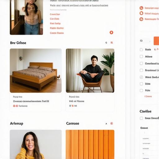Toggle the Dôite checkbox
Screen dimensions: 159x159
point(141,84)
